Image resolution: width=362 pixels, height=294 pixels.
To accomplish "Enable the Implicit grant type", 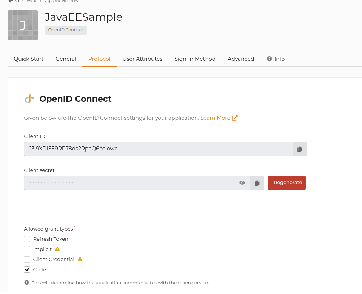I will click(27, 249).
